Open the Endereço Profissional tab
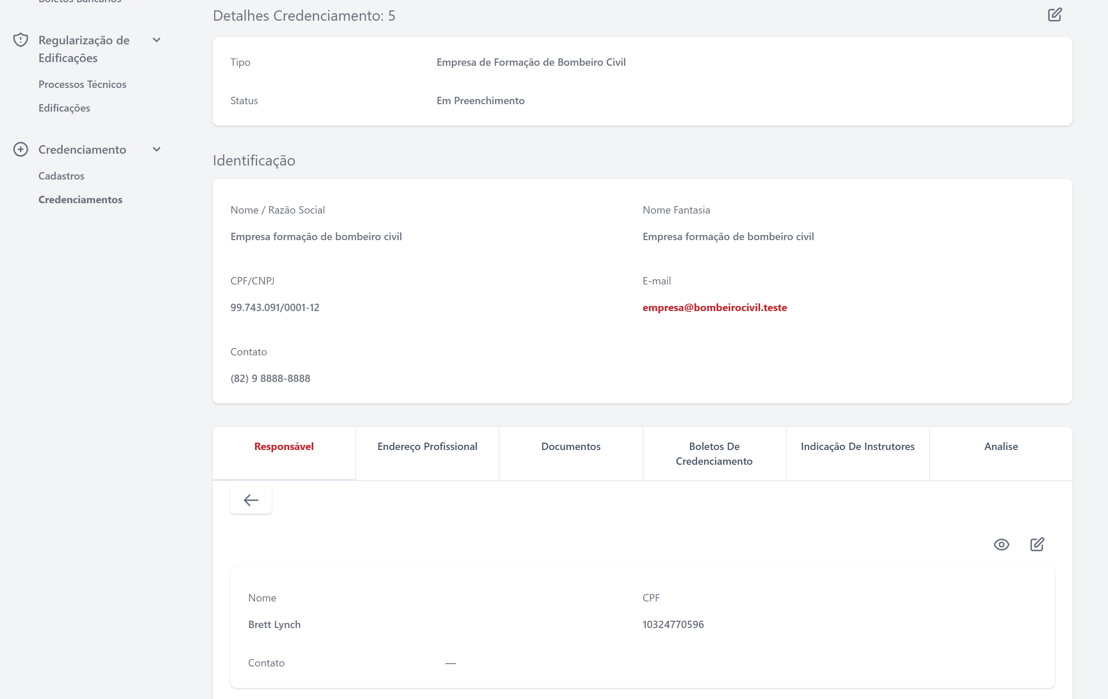This screenshot has height=699, width=1108. pos(427,446)
